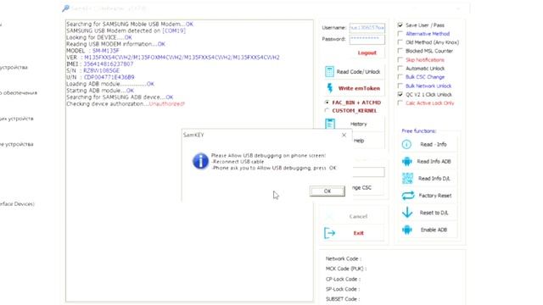Click the Free functions heading
543x305 pixels.
418,130
